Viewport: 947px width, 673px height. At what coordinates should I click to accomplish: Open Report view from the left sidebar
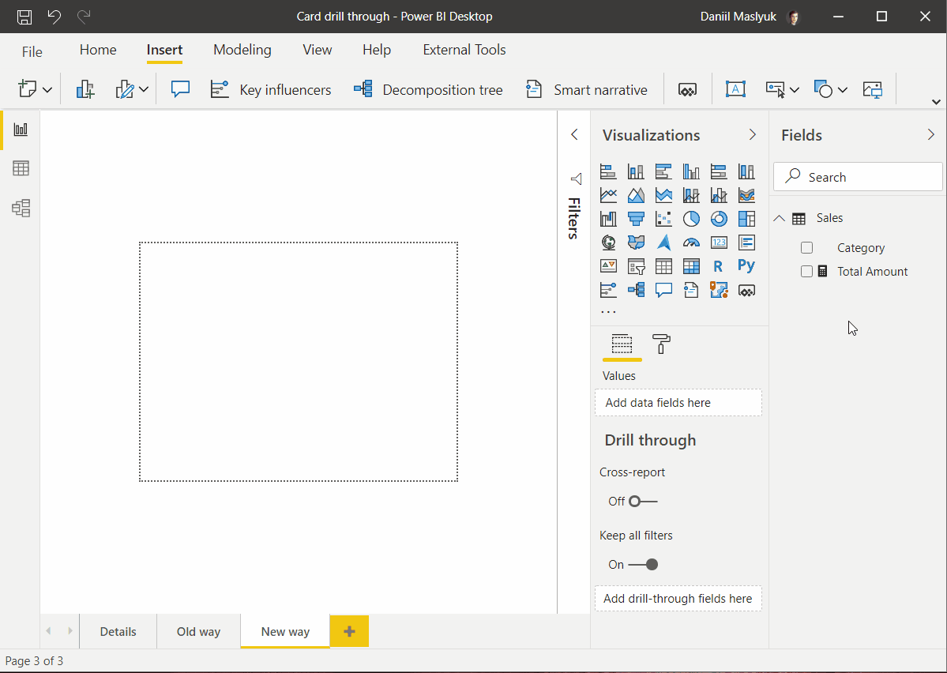click(21, 130)
